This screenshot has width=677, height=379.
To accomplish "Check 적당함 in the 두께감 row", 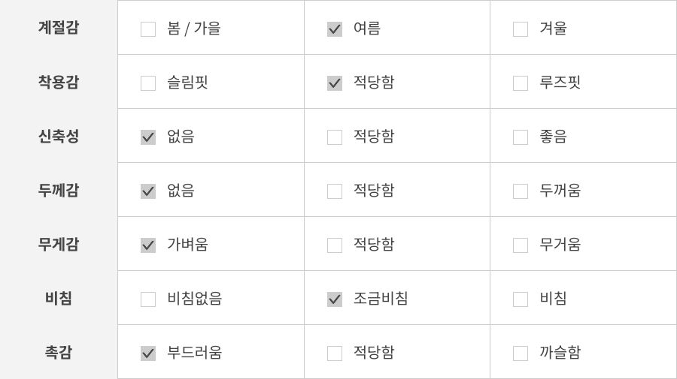I will pyautogui.click(x=335, y=191).
